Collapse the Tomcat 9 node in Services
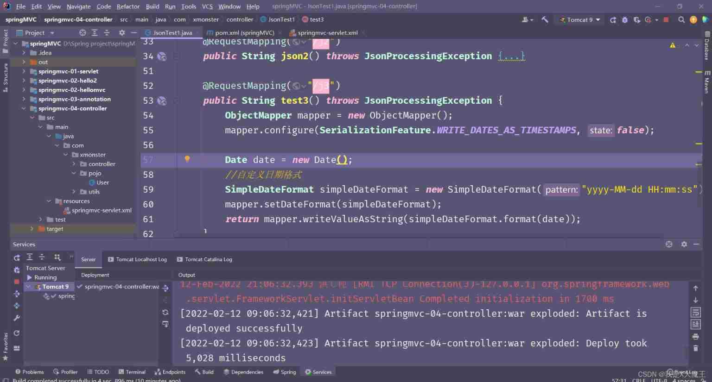Screen dimensions: 712x382 pyautogui.click(x=28, y=287)
